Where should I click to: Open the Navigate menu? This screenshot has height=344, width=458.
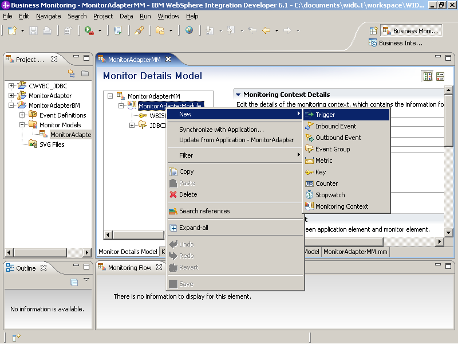pyautogui.click(x=49, y=16)
